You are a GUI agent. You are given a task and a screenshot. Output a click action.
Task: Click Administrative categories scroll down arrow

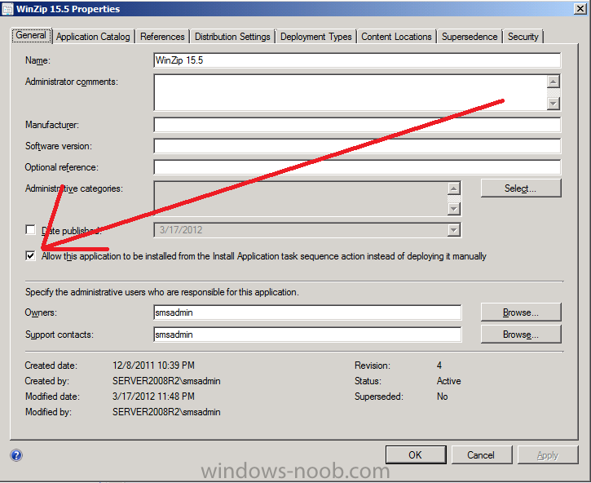[x=454, y=209]
